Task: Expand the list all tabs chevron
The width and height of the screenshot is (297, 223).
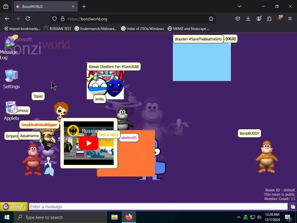Action: 239,6
